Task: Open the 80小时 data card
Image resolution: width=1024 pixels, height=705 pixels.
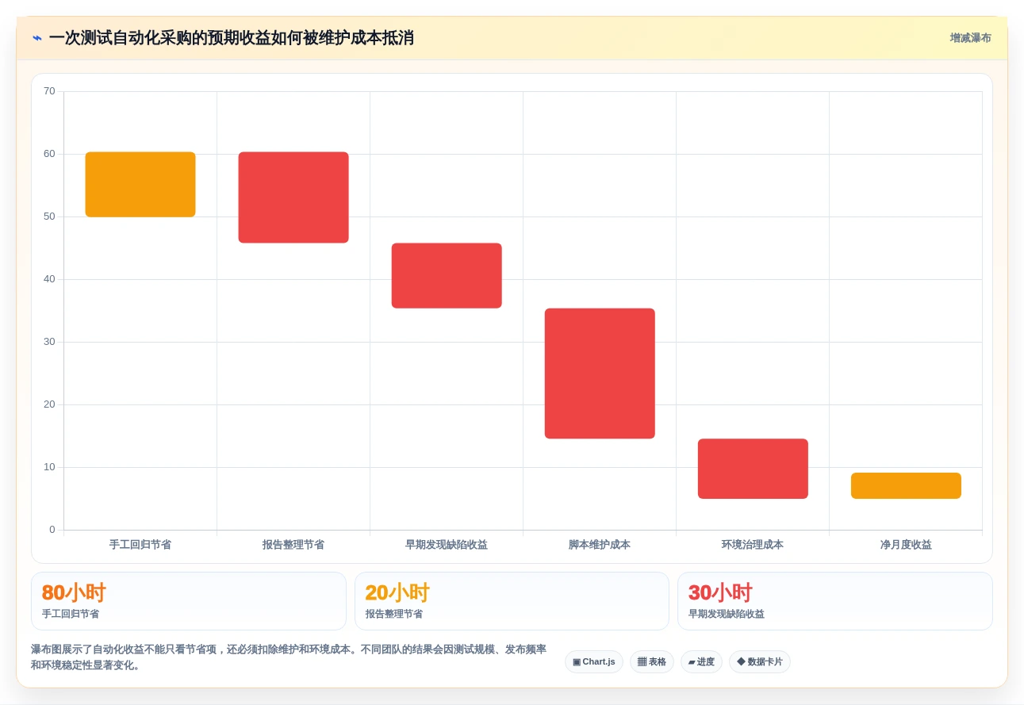Action: [x=189, y=601]
